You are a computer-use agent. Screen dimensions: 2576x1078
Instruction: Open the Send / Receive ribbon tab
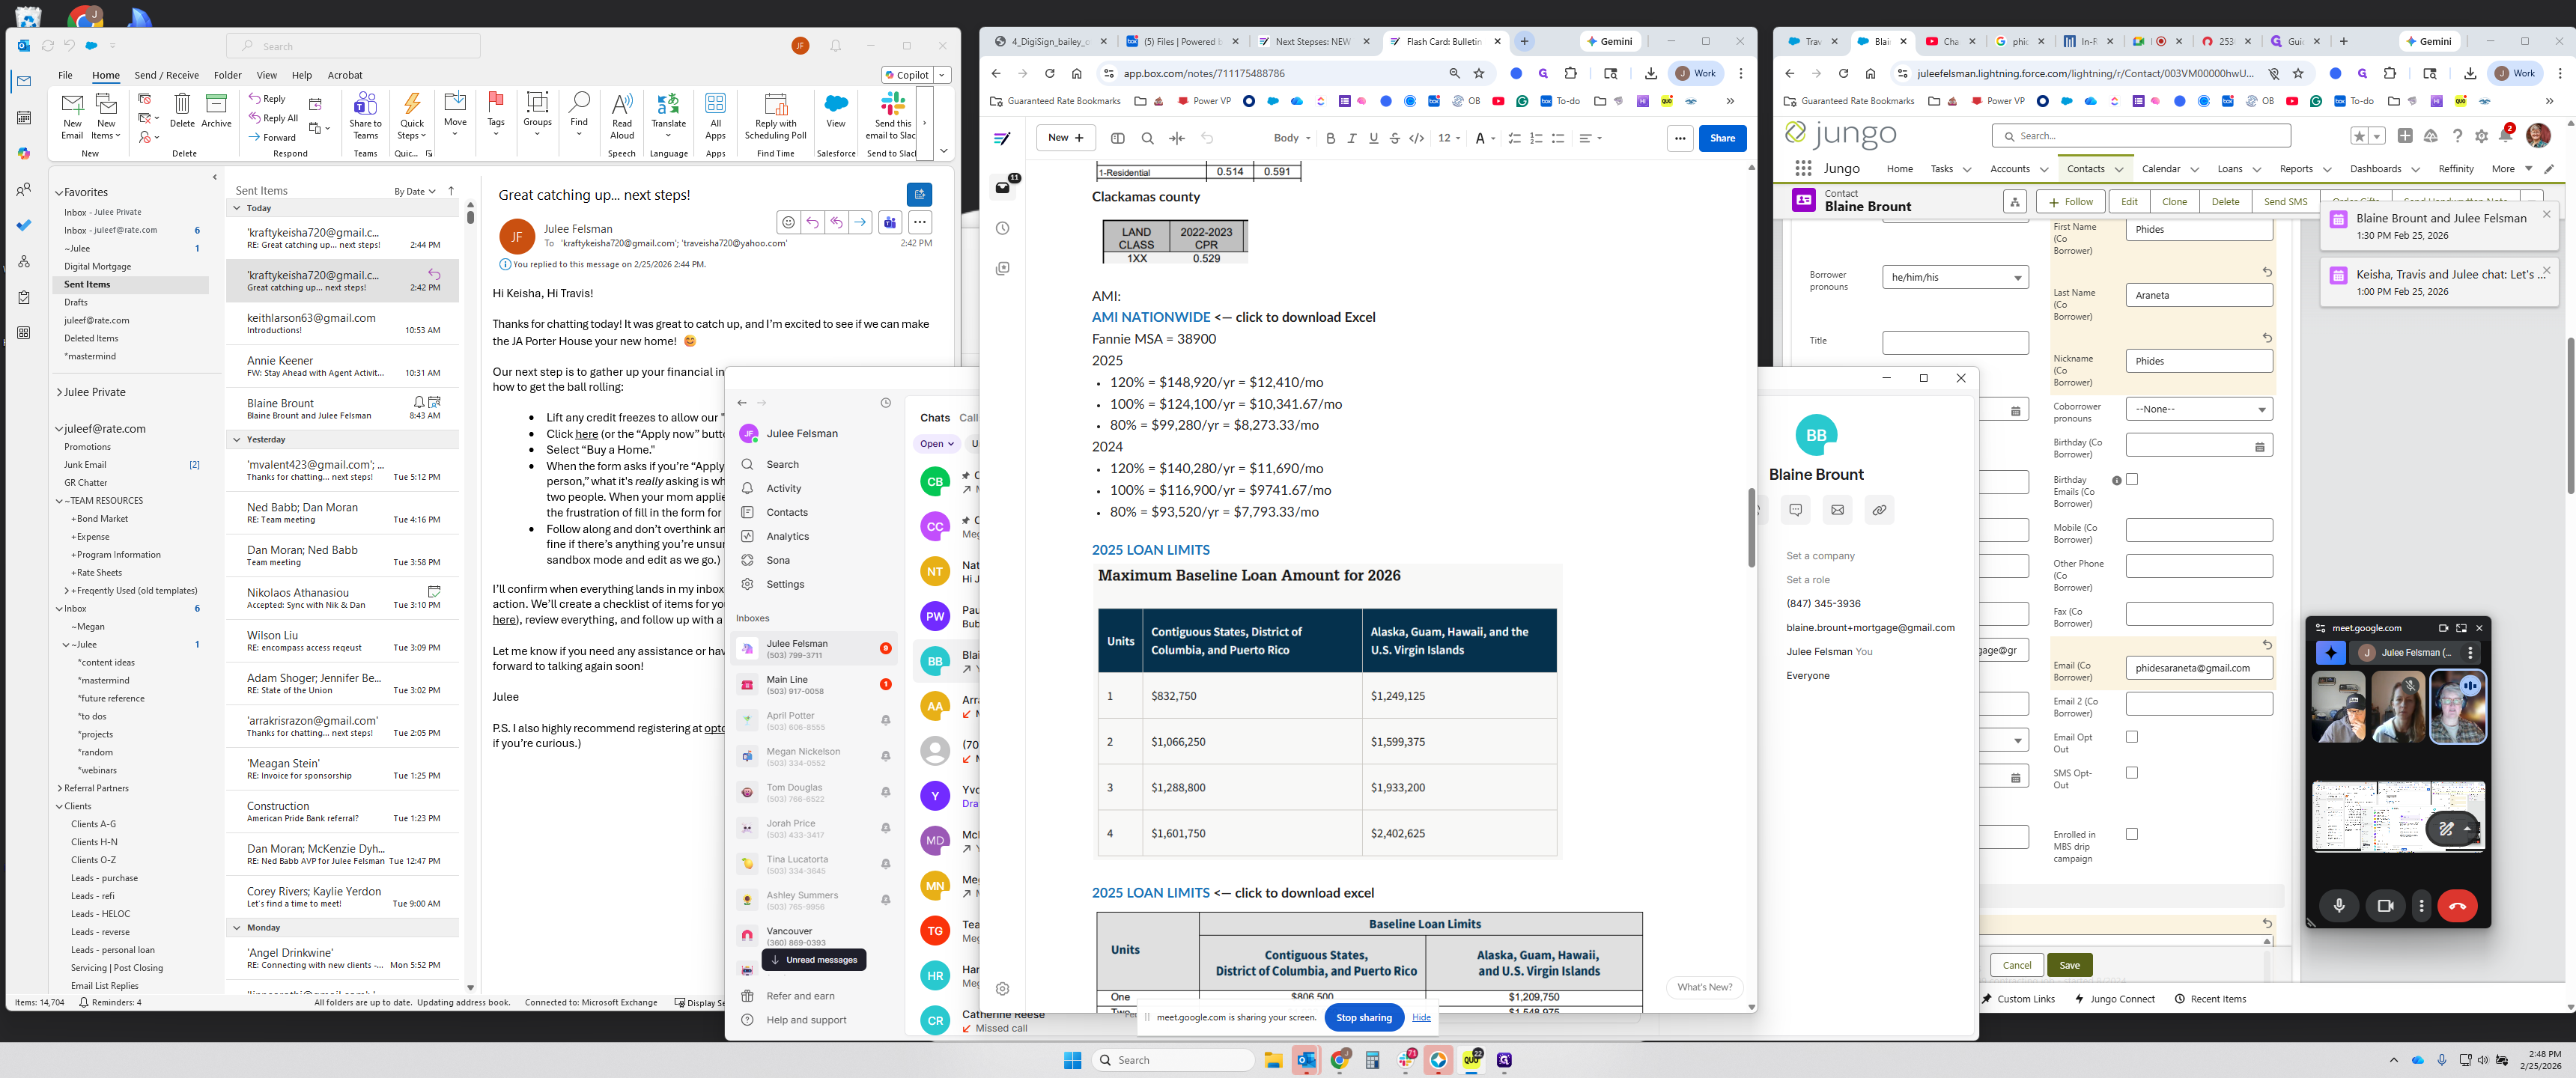(166, 75)
